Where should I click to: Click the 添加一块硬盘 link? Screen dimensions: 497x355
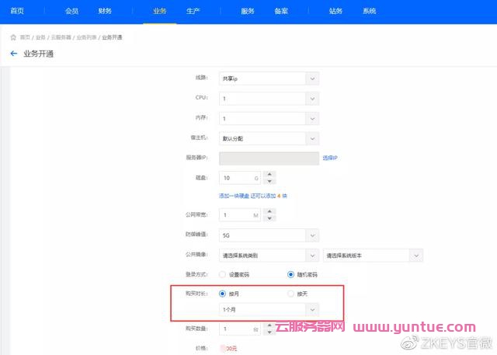[x=235, y=195]
